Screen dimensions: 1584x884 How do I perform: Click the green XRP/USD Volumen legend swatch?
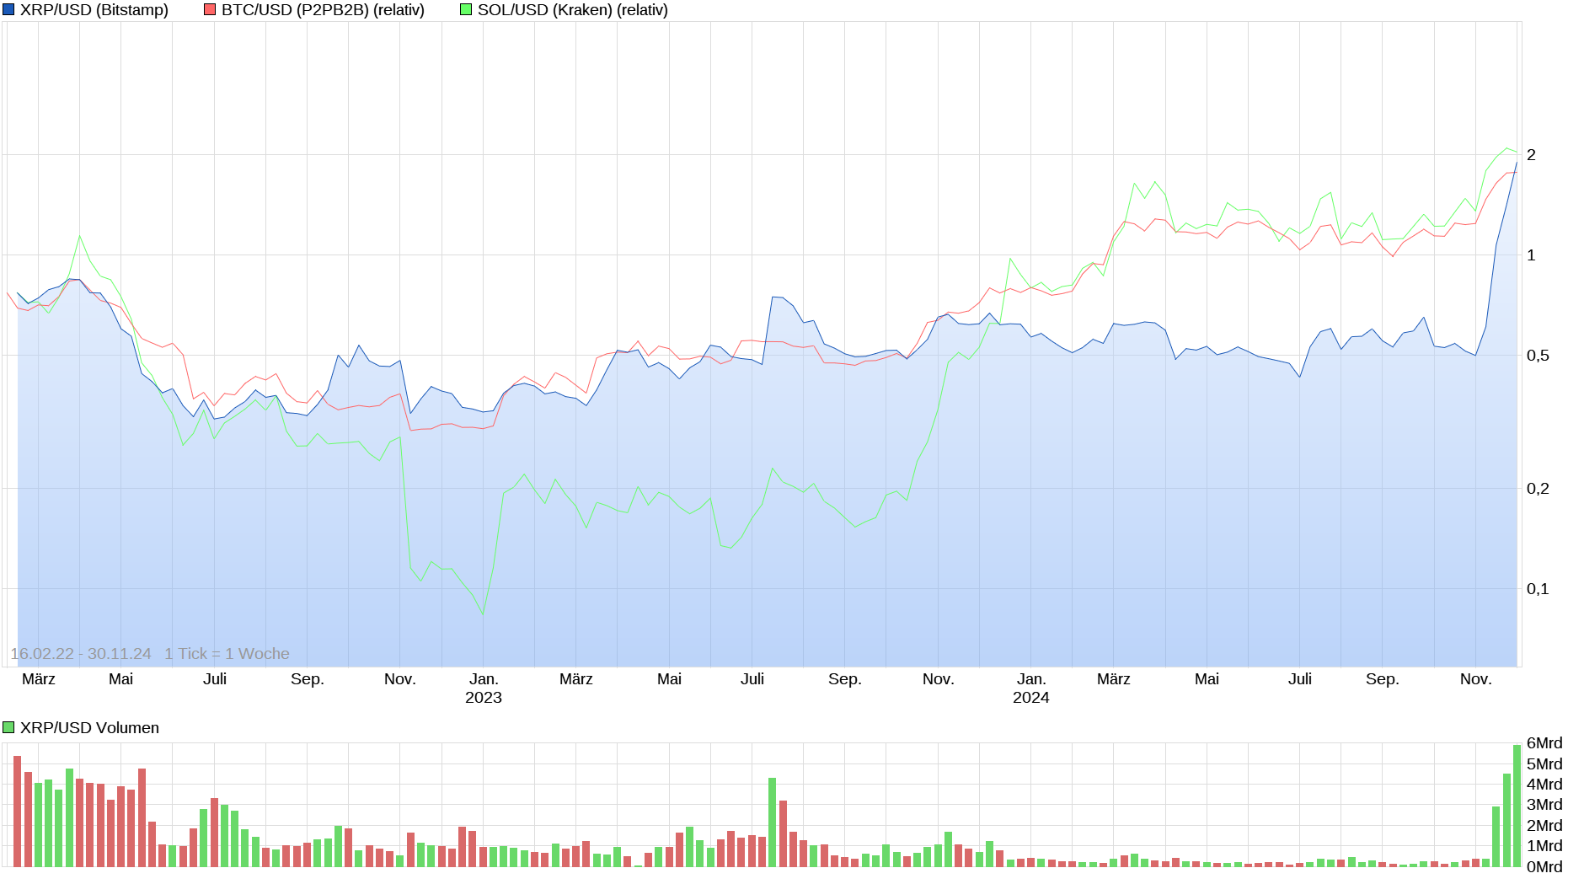click(8, 727)
